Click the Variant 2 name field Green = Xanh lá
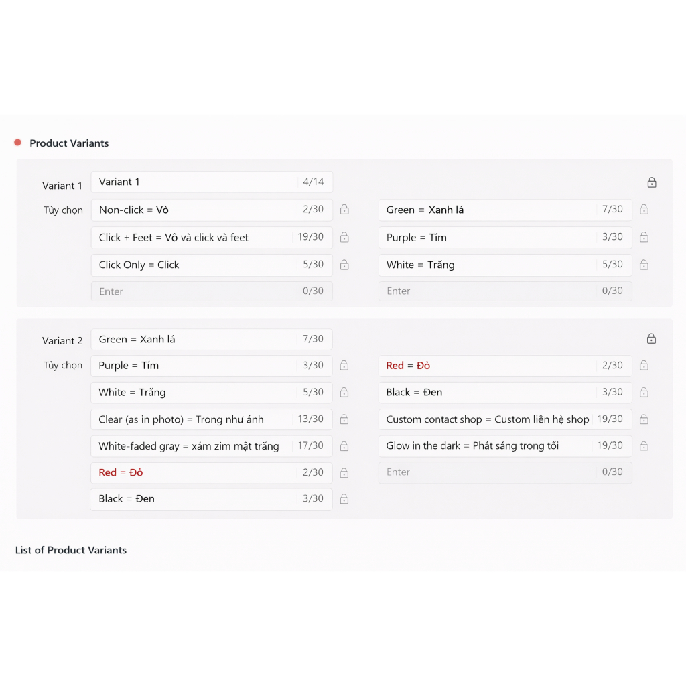The height and width of the screenshot is (686, 686). click(x=212, y=339)
